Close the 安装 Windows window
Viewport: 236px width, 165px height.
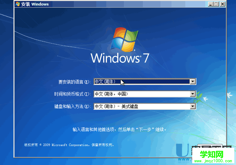point(222,4)
